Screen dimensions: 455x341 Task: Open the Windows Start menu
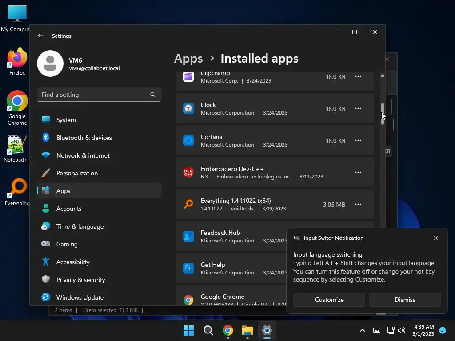click(188, 330)
